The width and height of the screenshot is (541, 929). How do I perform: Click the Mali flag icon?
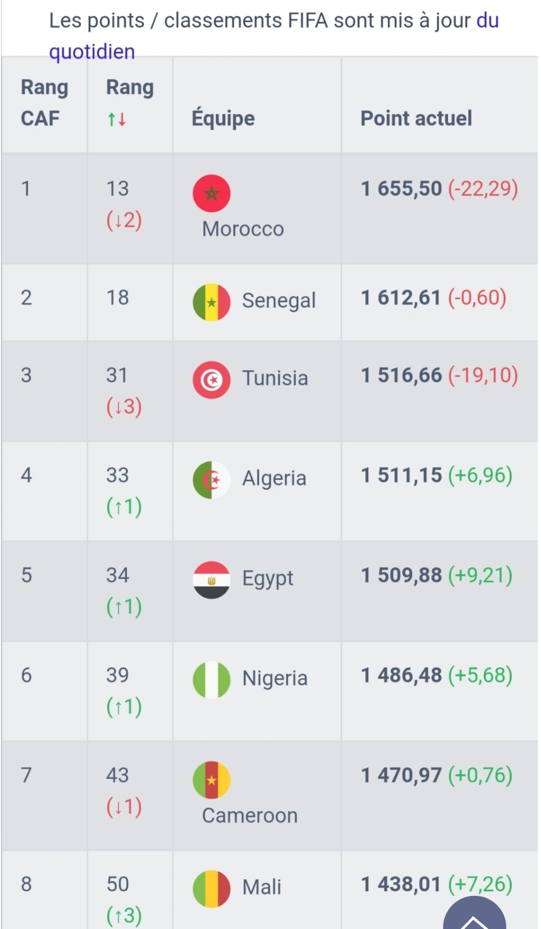click(212, 889)
